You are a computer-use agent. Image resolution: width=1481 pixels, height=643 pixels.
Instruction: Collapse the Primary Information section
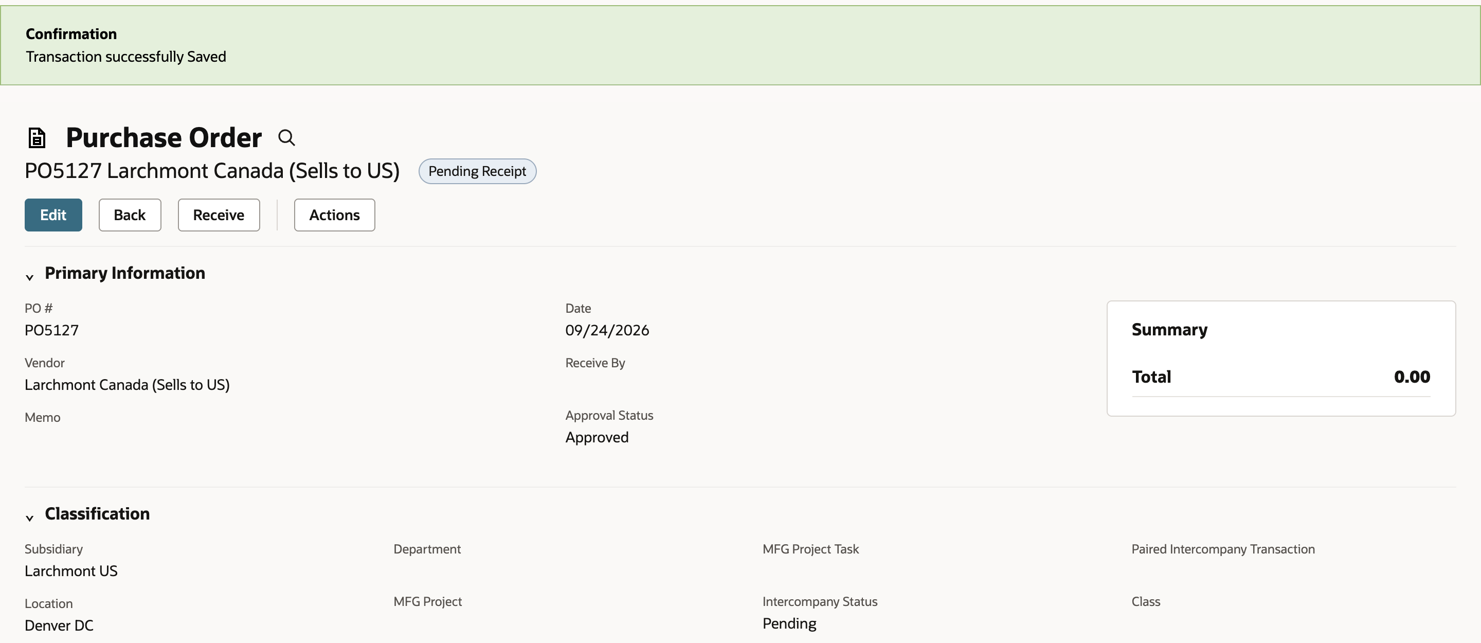coord(29,277)
